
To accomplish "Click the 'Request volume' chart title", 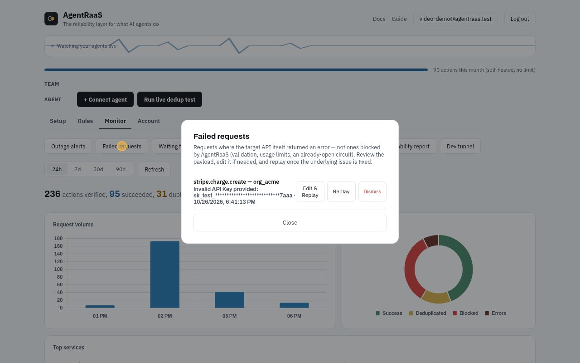I will coord(73,225).
